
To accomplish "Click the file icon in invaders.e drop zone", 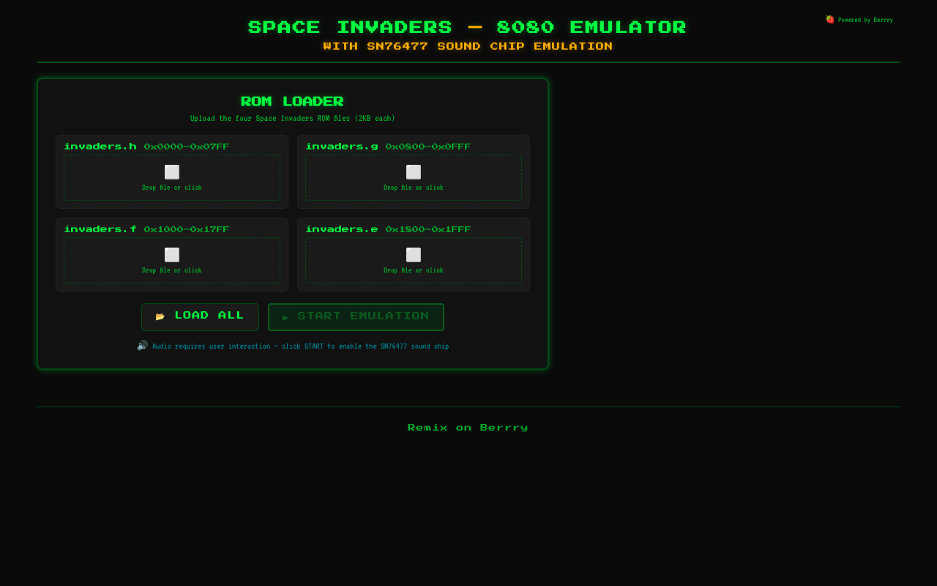I will tap(414, 254).
